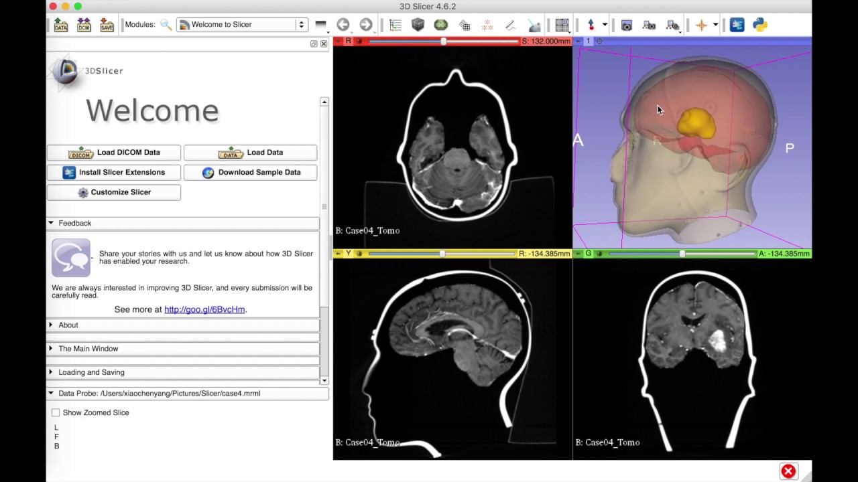This screenshot has height=482, width=858.
Task: Center the 3D view with target icon
Action: 599,42
